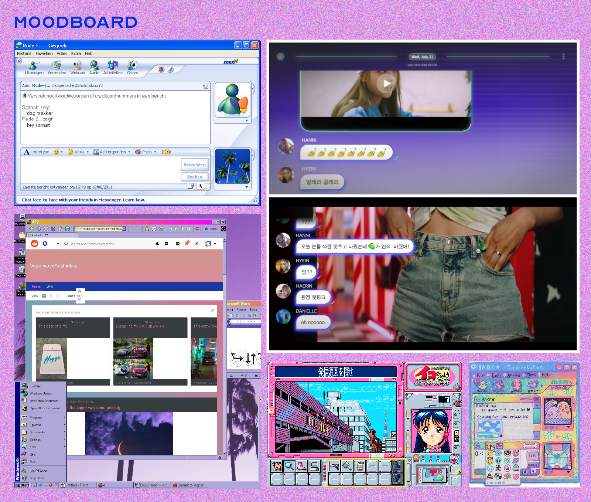Play the video in the purple chat

(386, 84)
